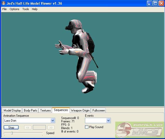165x139 pixels.
Task: Open the File menu
Action: [4, 9]
